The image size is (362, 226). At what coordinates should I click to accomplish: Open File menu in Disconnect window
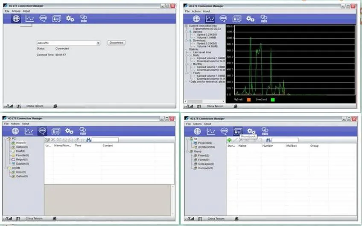(x=7, y=11)
